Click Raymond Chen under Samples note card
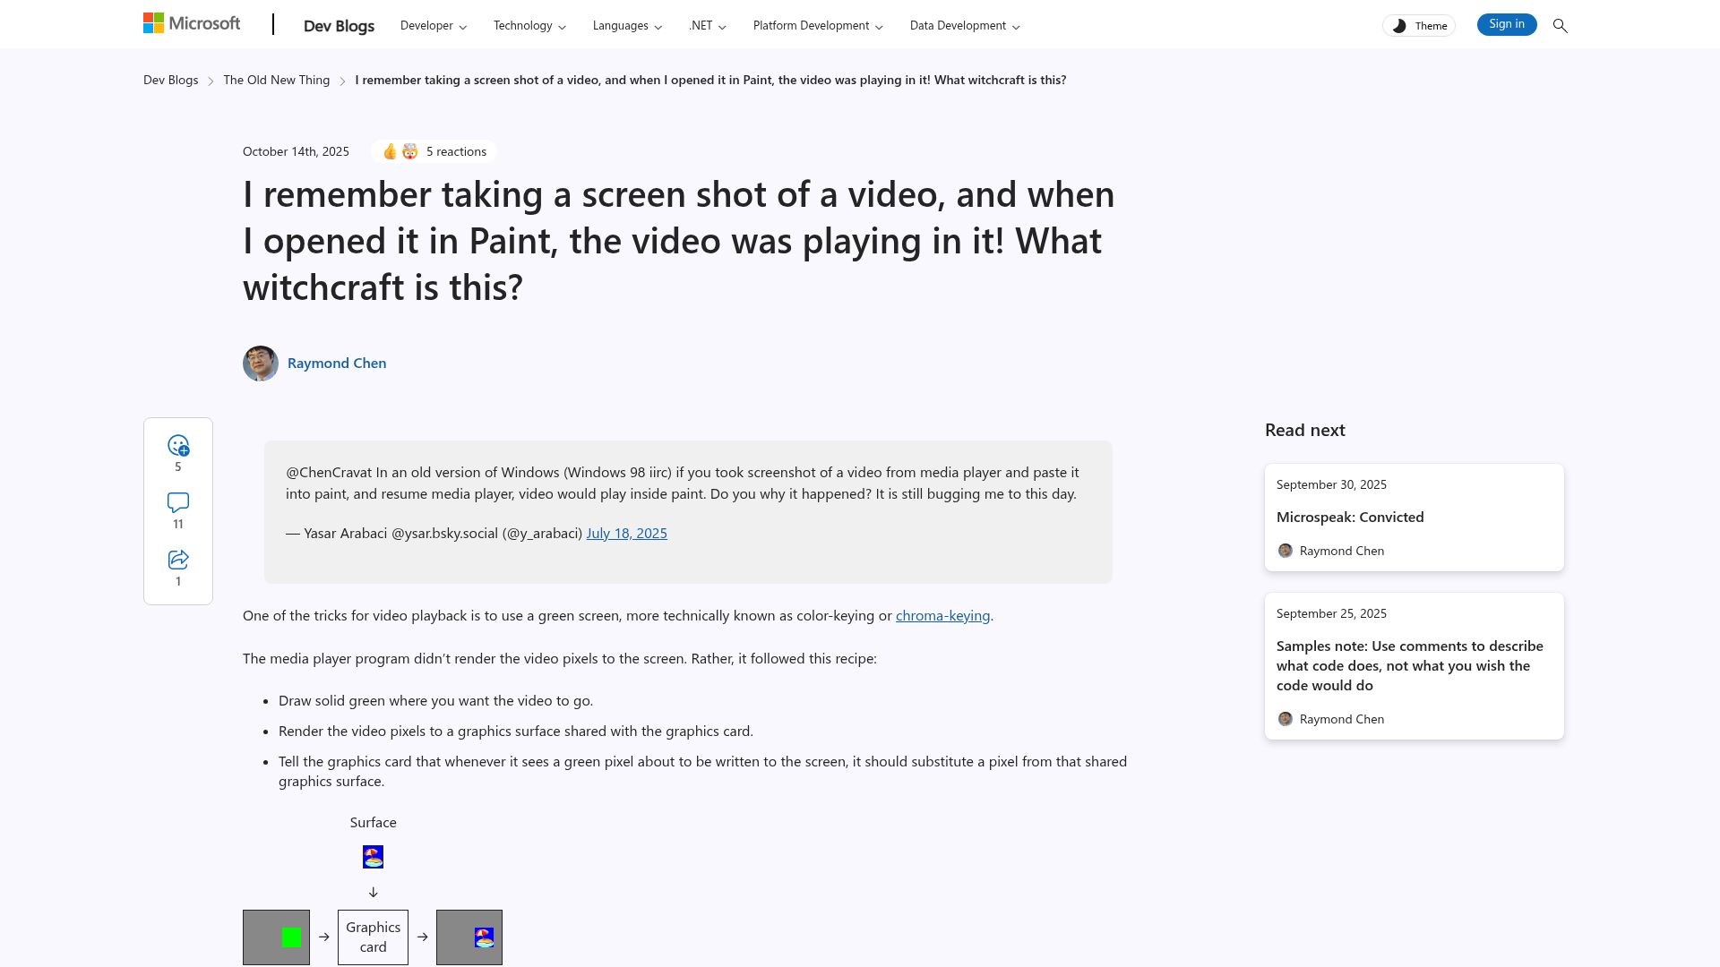 tap(1341, 720)
